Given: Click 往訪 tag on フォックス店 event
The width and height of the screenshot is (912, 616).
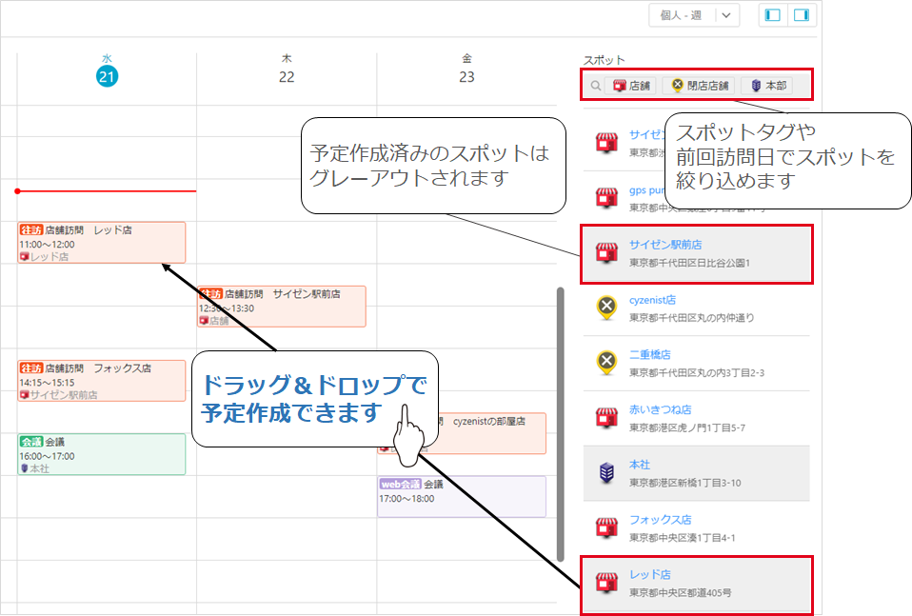Looking at the screenshot, I should coord(31,368).
